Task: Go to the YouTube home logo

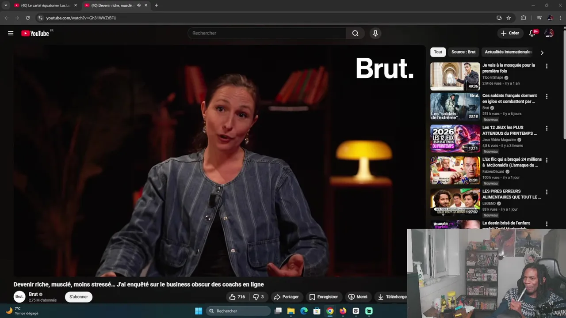Action: coord(35,33)
